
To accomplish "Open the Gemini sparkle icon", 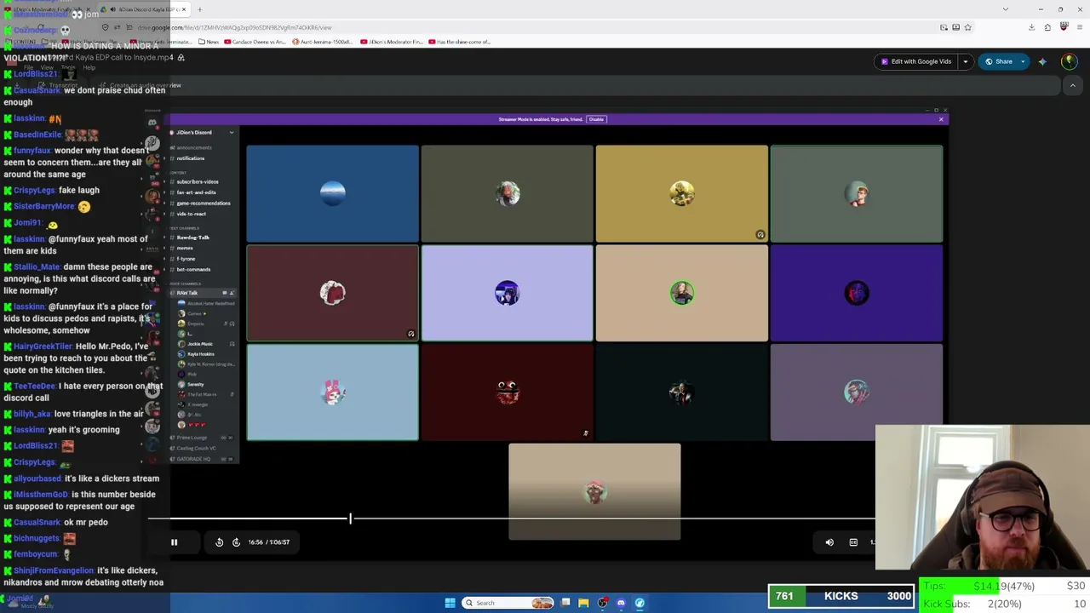I will [1042, 61].
